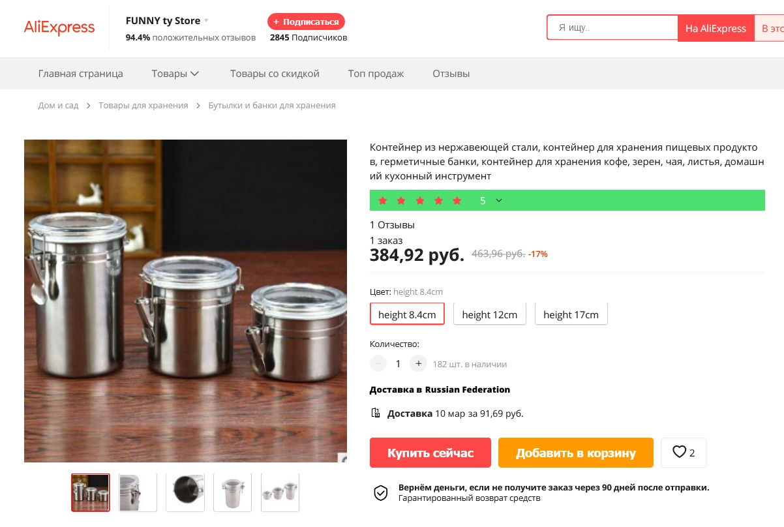Select the second product thumbnail image
The width and height of the screenshot is (784, 527).
138,492
